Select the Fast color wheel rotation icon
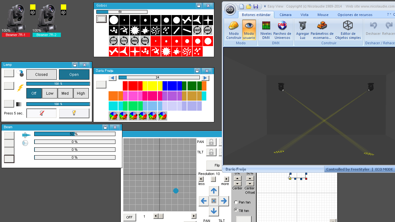Image resolution: width=395 pixels, height=222 pixels. tap(114, 116)
